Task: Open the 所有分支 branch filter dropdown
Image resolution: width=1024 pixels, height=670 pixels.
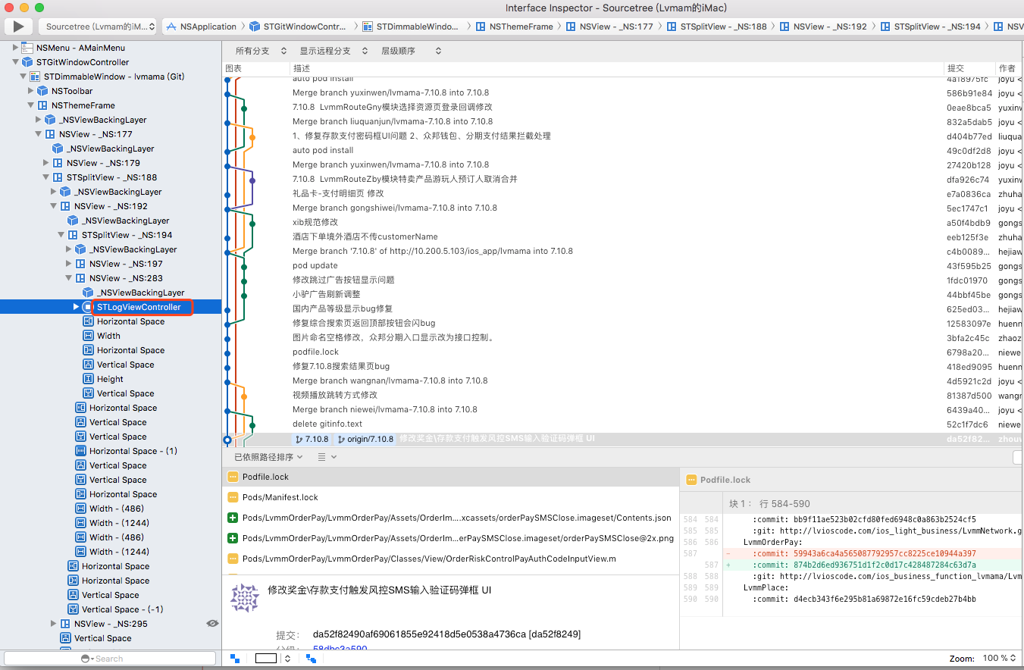Action: click(260, 51)
